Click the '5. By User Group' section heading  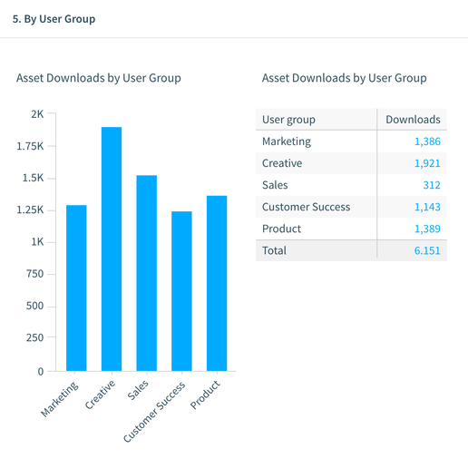(x=54, y=19)
